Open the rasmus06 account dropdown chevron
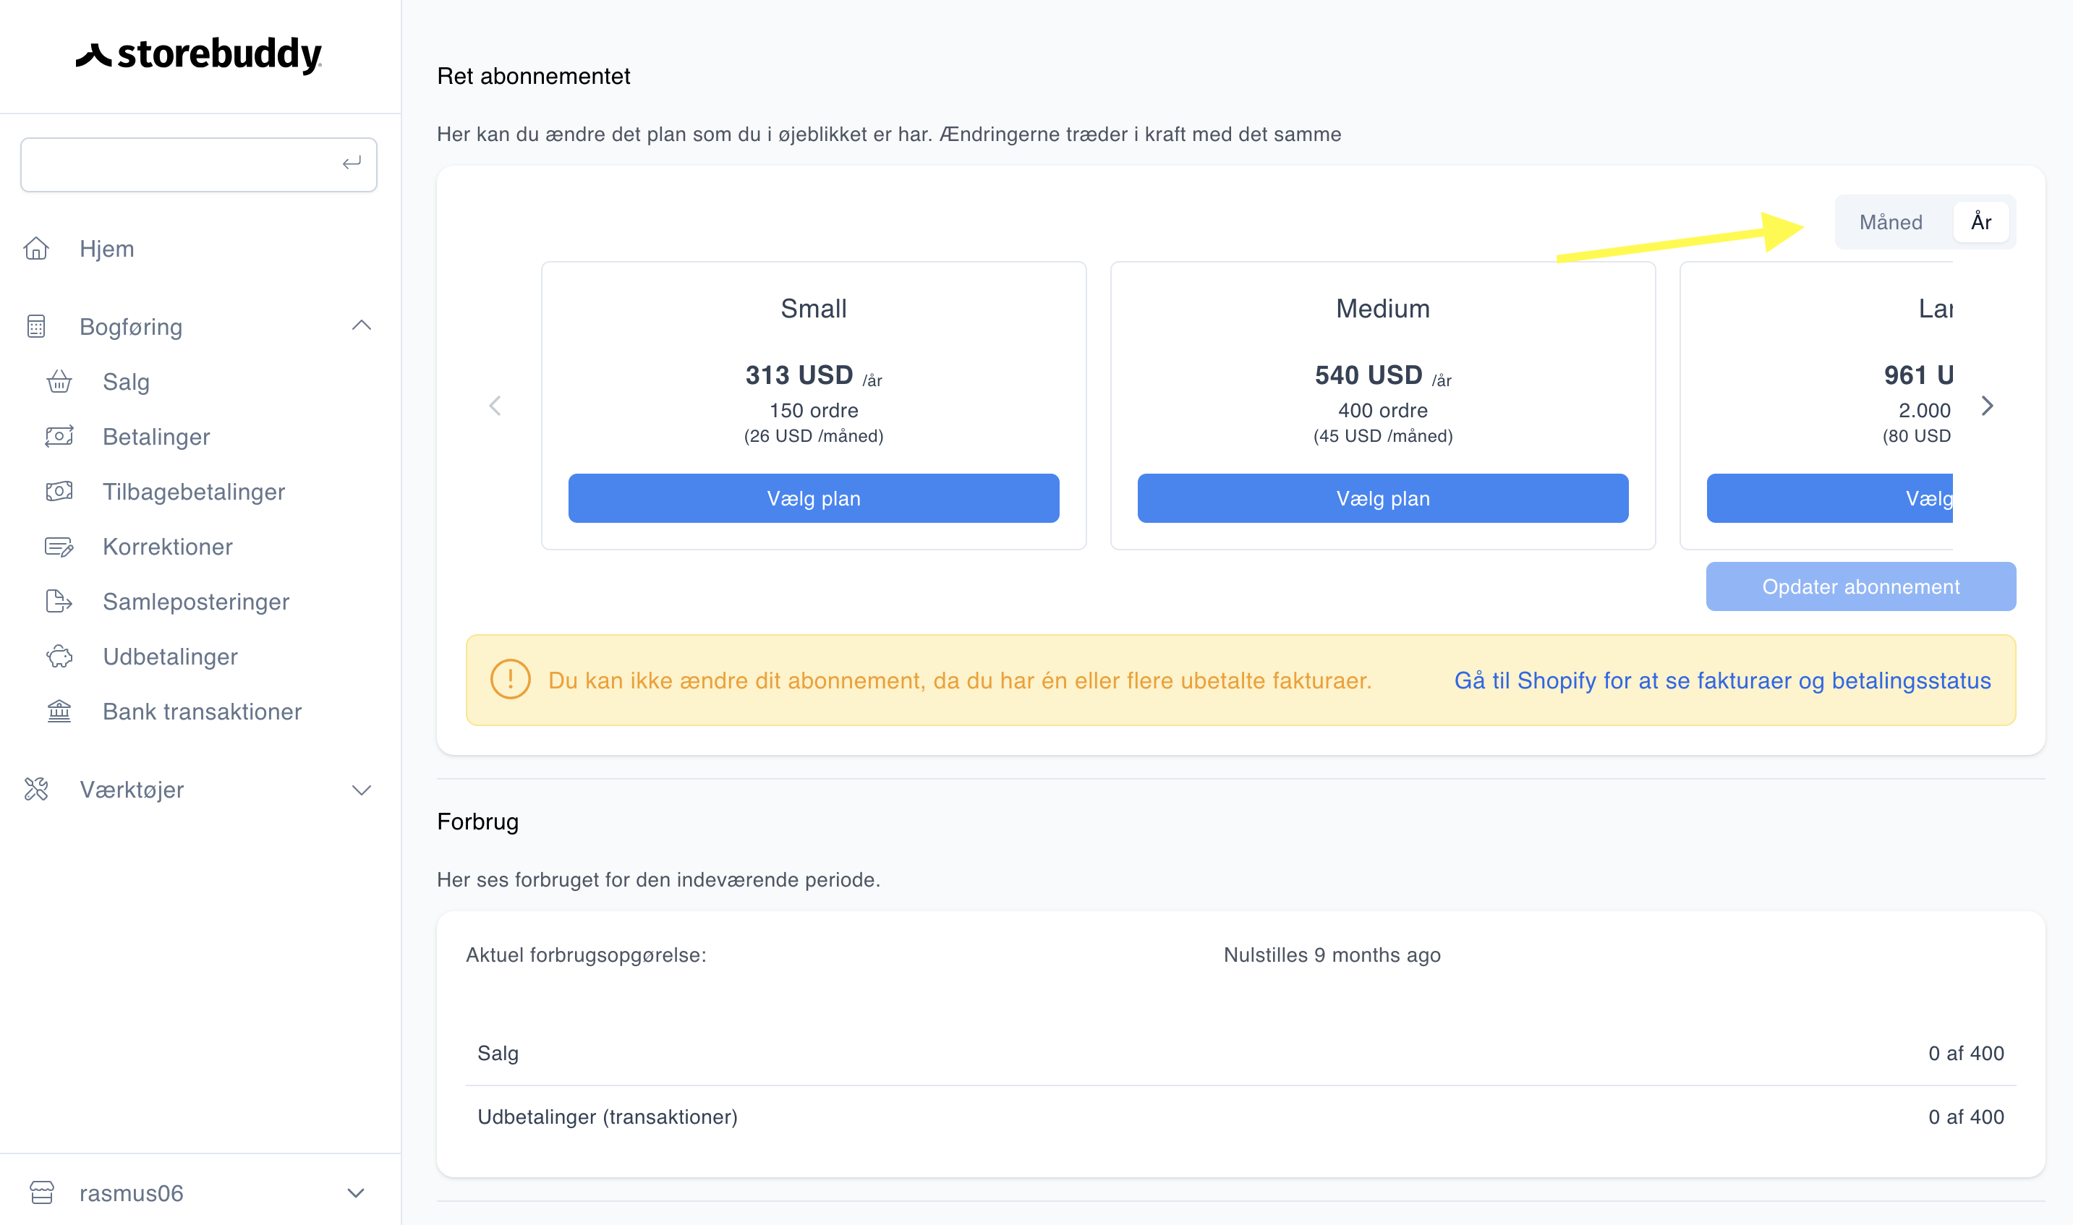 356,1194
